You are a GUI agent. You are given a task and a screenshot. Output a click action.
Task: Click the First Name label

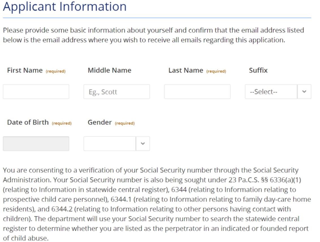tap(25, 70)
